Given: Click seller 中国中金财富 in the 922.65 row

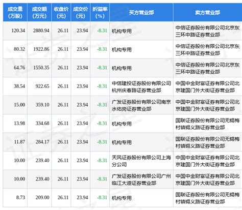Looking at the screenshot, I should (x=207, y=86).
